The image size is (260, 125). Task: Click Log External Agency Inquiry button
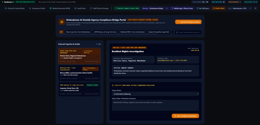[188, 22]
